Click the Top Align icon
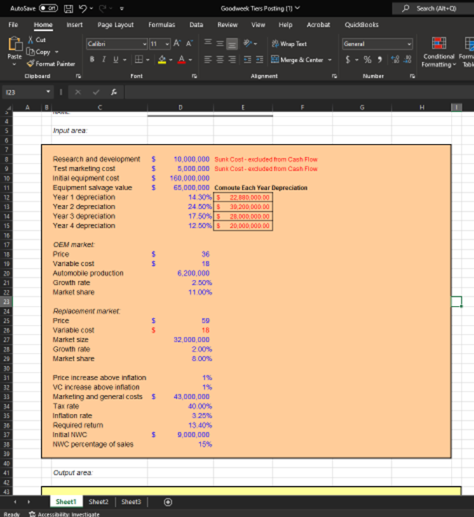 point(208,43)
